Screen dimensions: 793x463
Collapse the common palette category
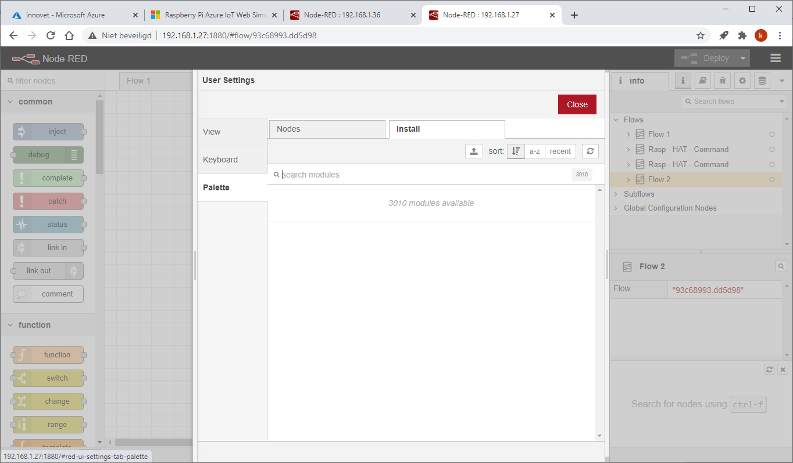[x=48, y=102]
